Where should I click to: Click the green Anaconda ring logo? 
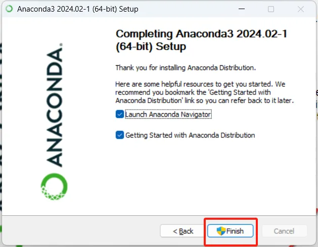click(54, 186)
